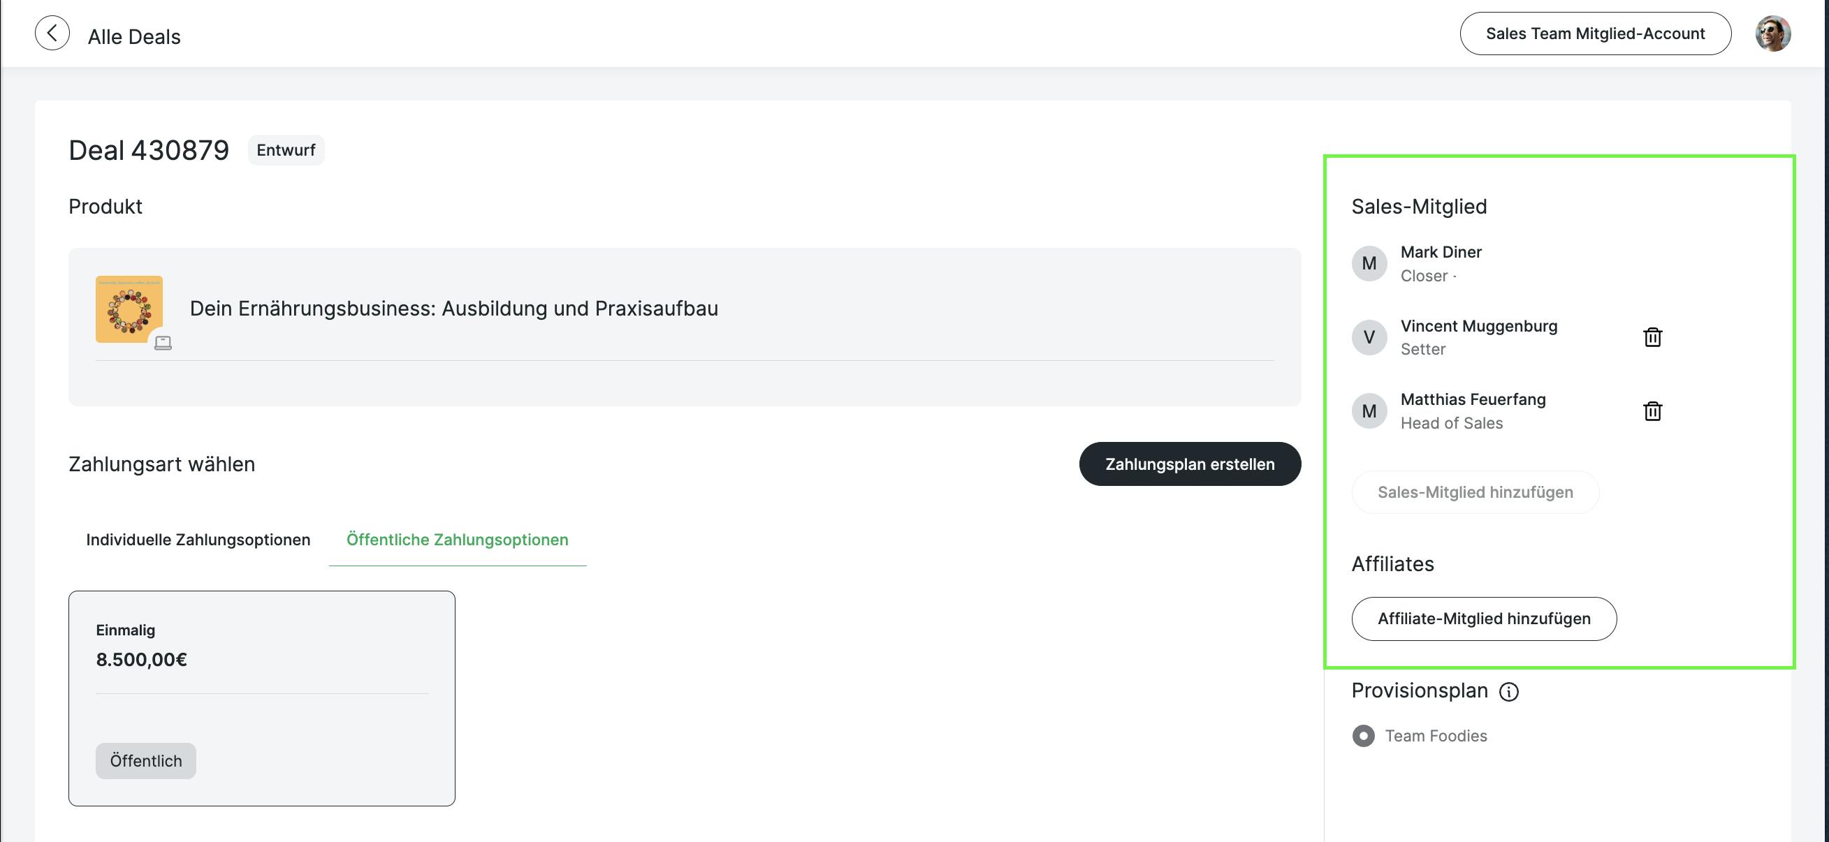Viewport: 1829px width, 842px height.
Task: Switch to Individuelle Zahlungsoptionen tab
Action: coord(198,540)
